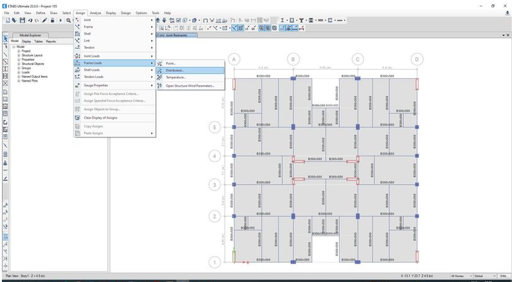Click the Undo arrow icon
Viewport: 515px width, 282px height.
(30, 21)
